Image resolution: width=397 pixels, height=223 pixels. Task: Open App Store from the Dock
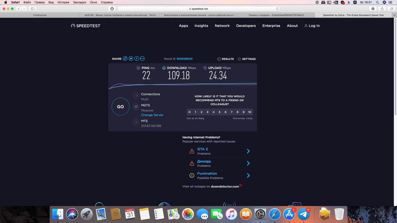point(289,214)
